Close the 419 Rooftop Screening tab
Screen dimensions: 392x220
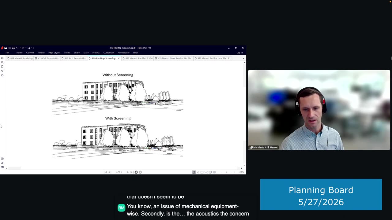tap(119, 58)
